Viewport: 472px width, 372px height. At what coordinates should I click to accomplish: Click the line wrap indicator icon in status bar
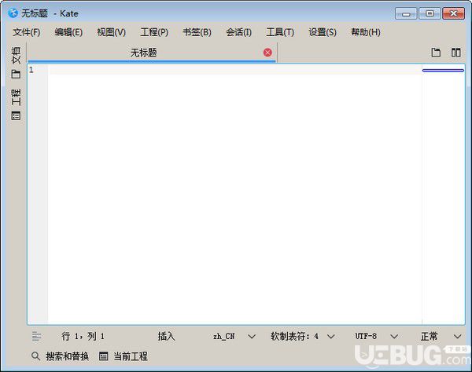(x=37, y=336)
